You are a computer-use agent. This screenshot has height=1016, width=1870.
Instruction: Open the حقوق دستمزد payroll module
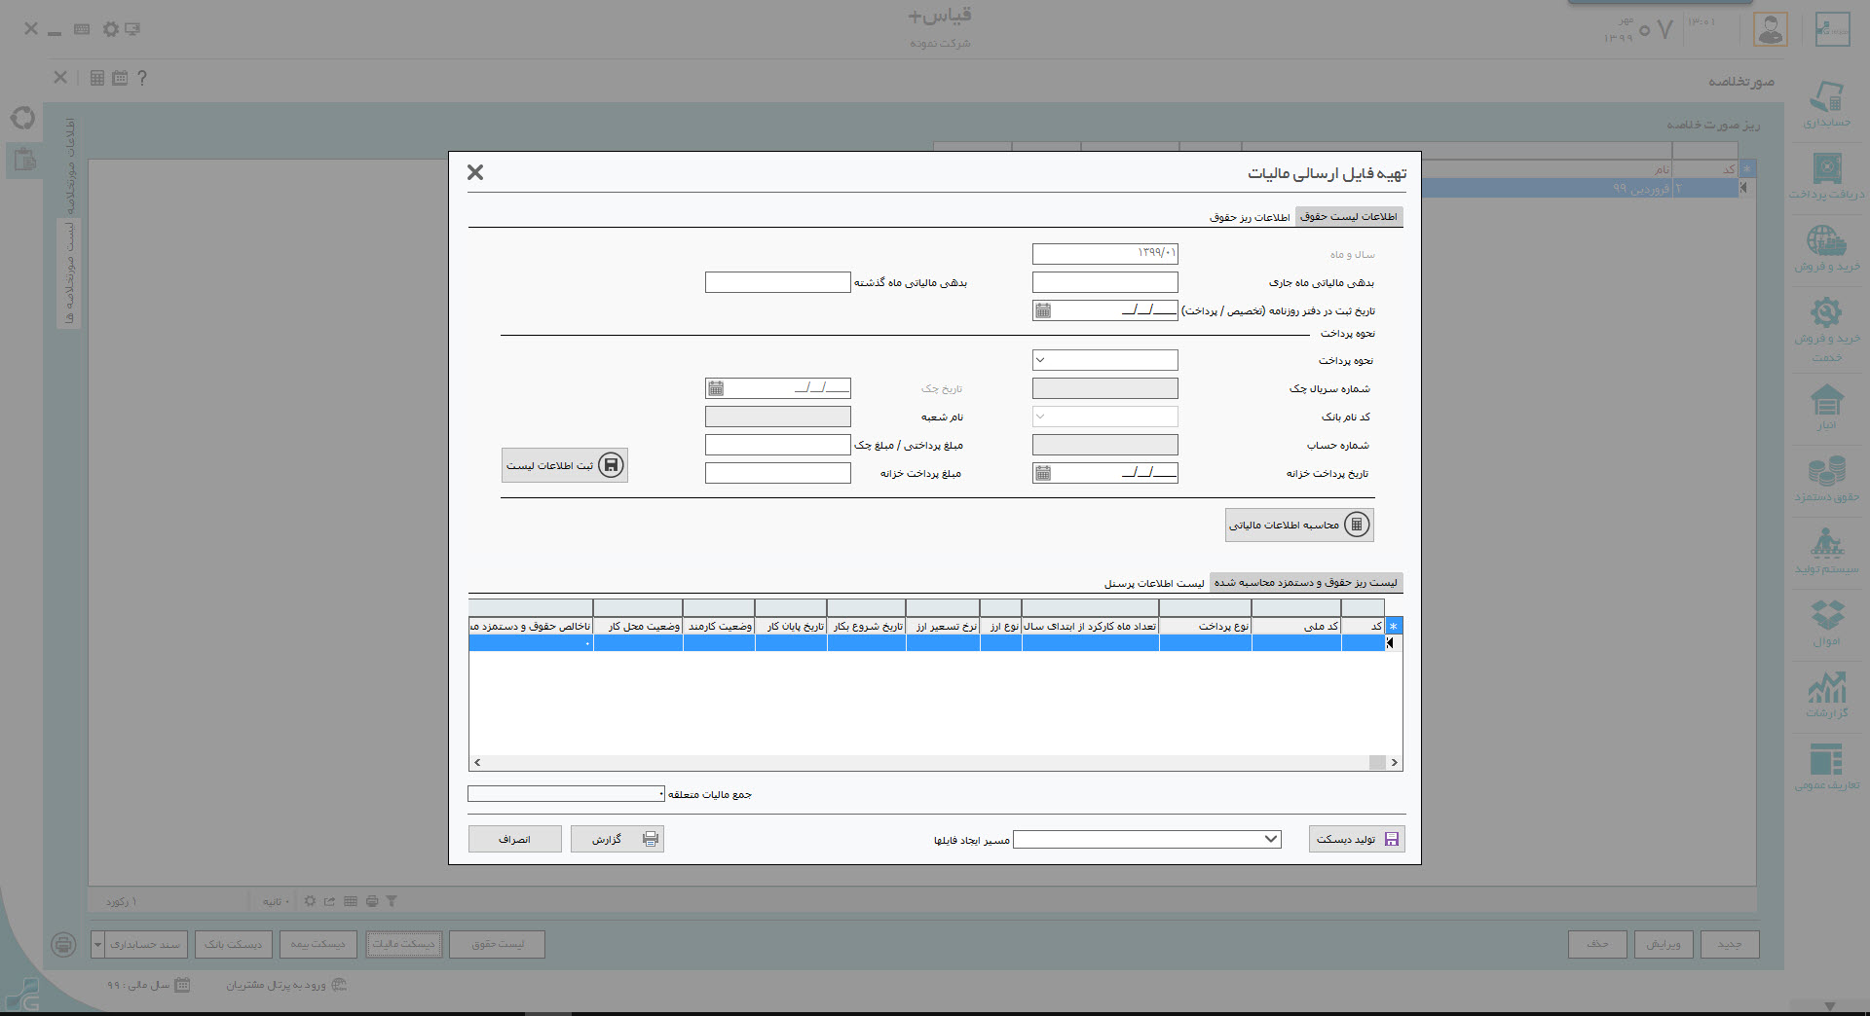[1826, 478]
